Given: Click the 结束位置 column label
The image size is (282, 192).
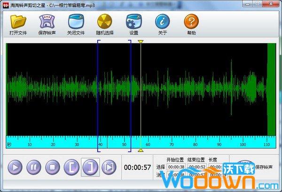Looking at the screenshot, I should (196, 160).
